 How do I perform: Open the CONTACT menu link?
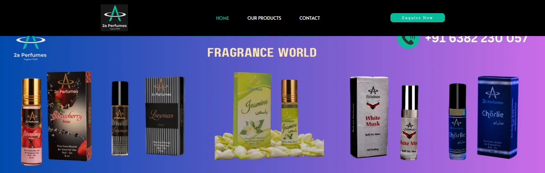click(310, 18)
